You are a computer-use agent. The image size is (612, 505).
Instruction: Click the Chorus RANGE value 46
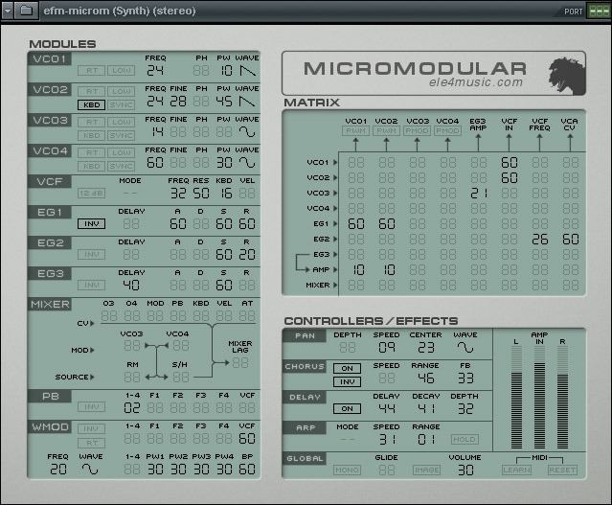click(x=426, y=379)
